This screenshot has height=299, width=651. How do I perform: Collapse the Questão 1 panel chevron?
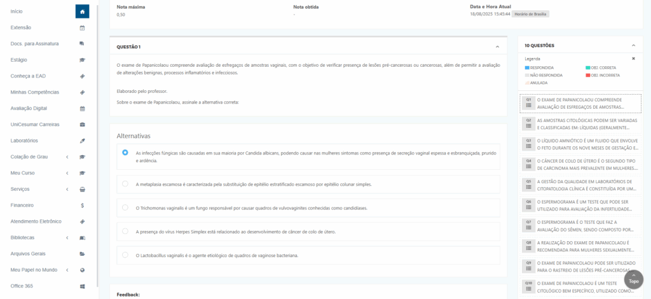497,47
